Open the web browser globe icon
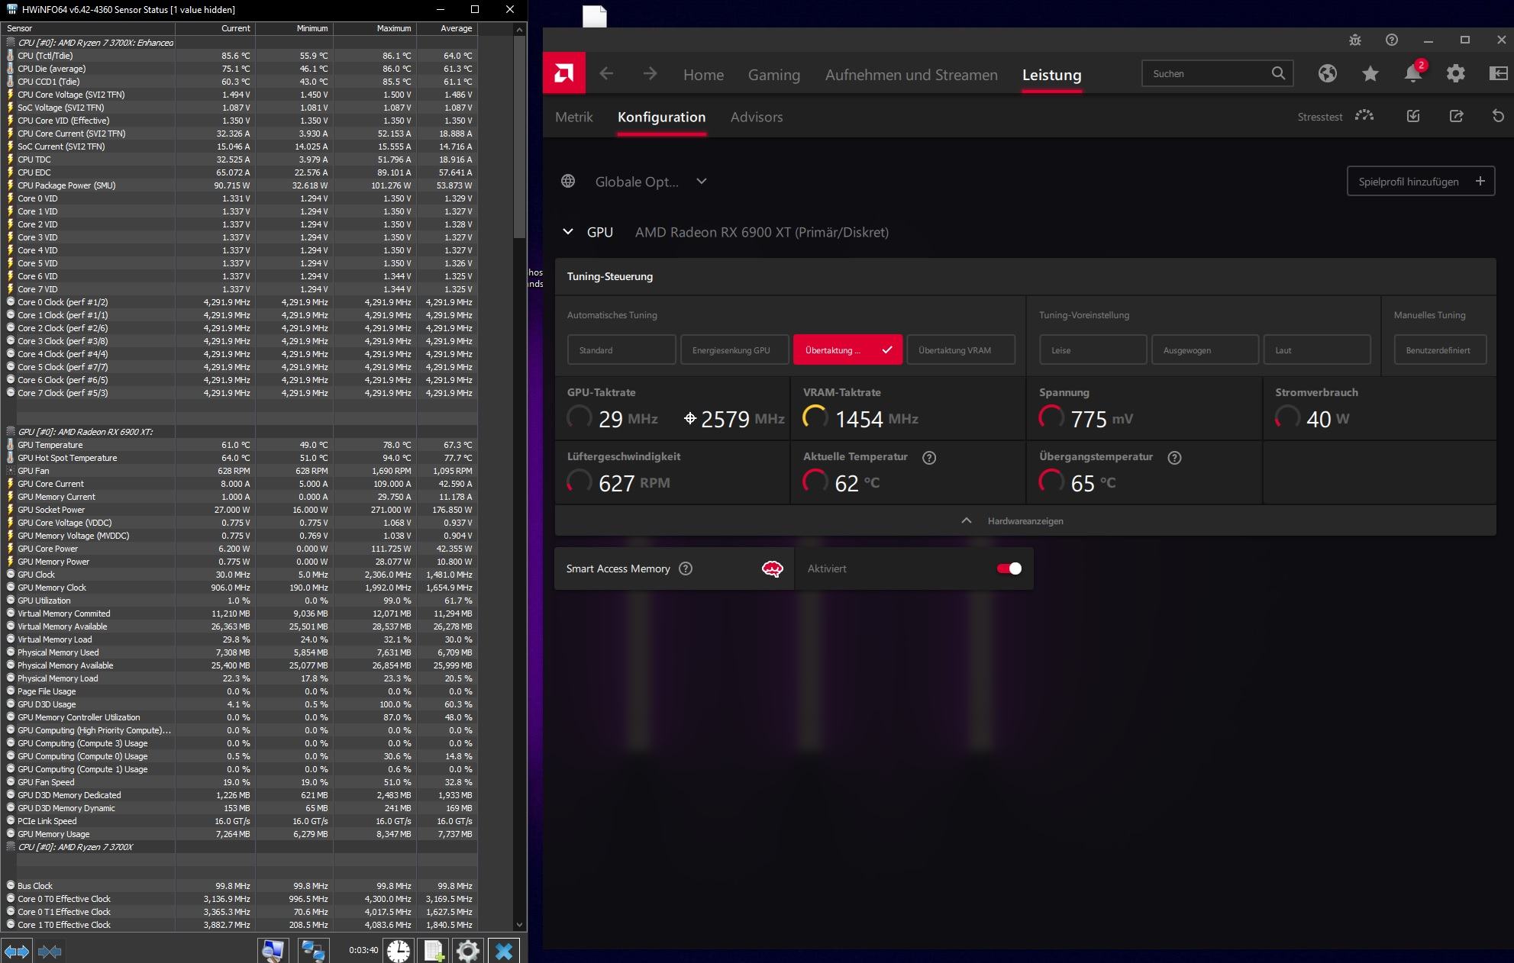 click(x=1328, y=73)
